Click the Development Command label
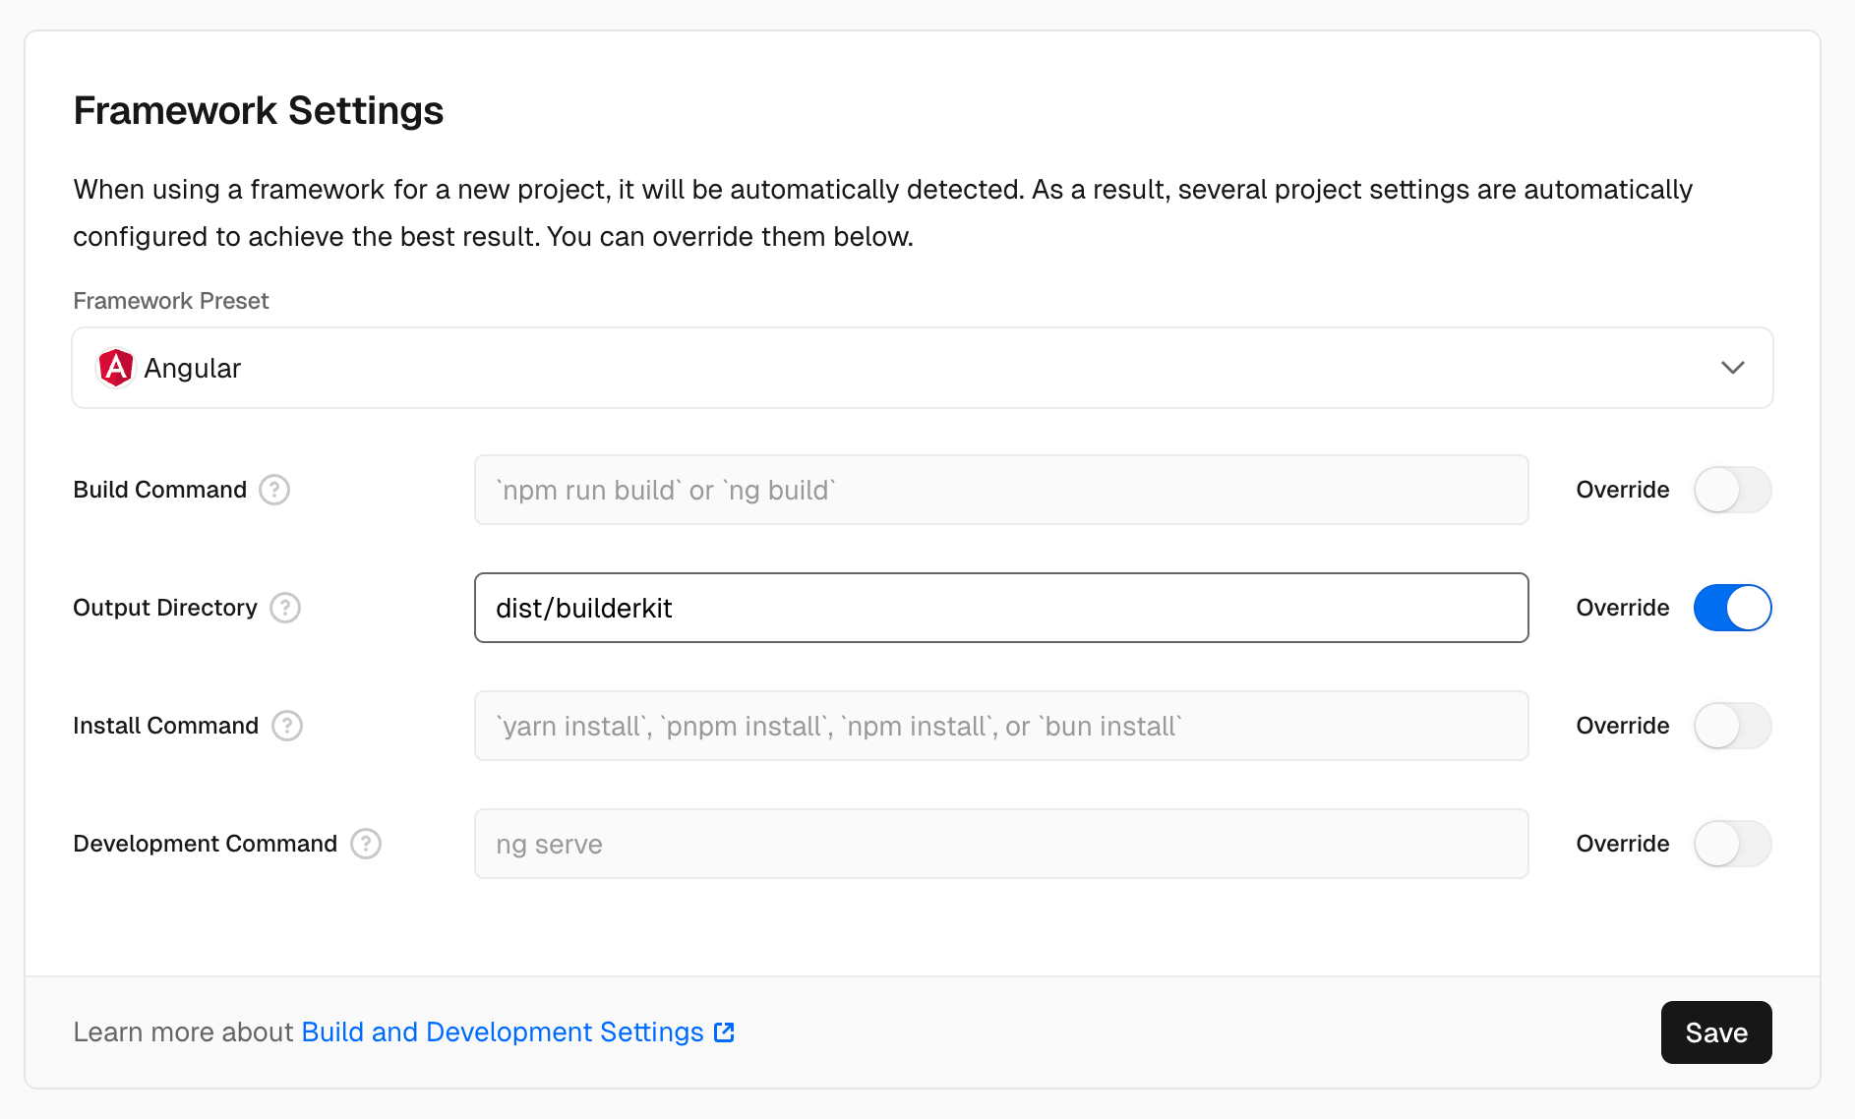The height and width of the screenshot is (1119, 1855). click(206, 844)
